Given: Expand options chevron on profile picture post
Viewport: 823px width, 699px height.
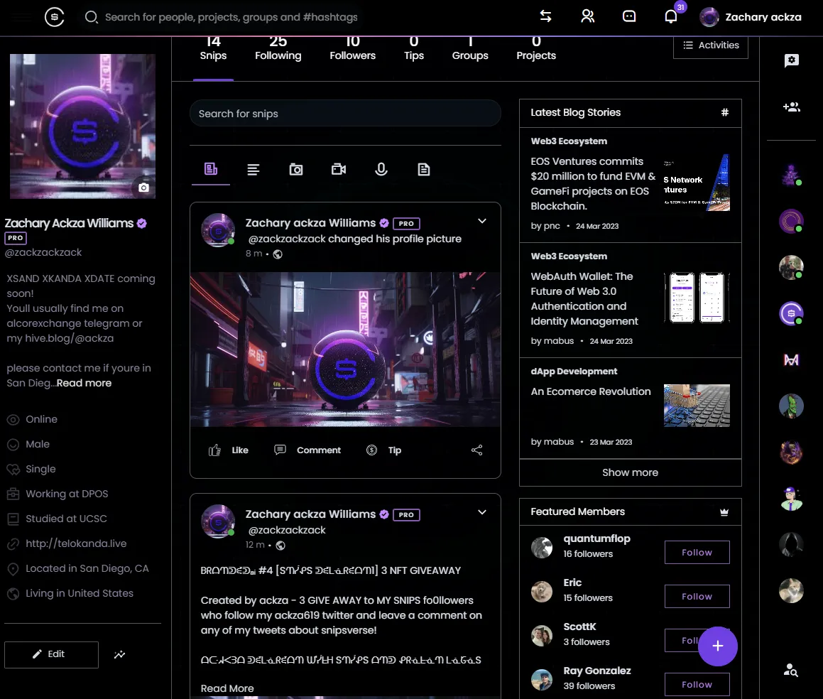Looking at the screenshot, I should coord(482,221).
